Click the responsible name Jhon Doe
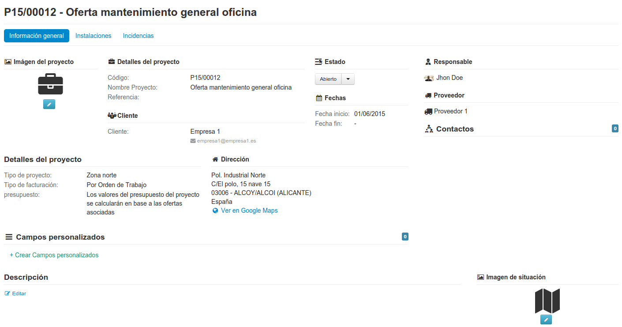This screenshot has width=622, height=327. pos(450,78)
